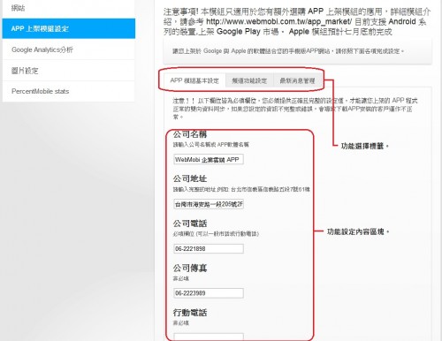Click the empty 行動電話 input field
This screenshot has height=341, width=442.
coord(209,337)
